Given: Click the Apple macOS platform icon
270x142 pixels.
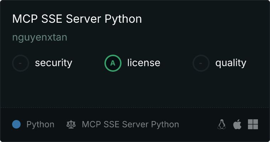Looking at the screenshot, I should pos(237,124).
